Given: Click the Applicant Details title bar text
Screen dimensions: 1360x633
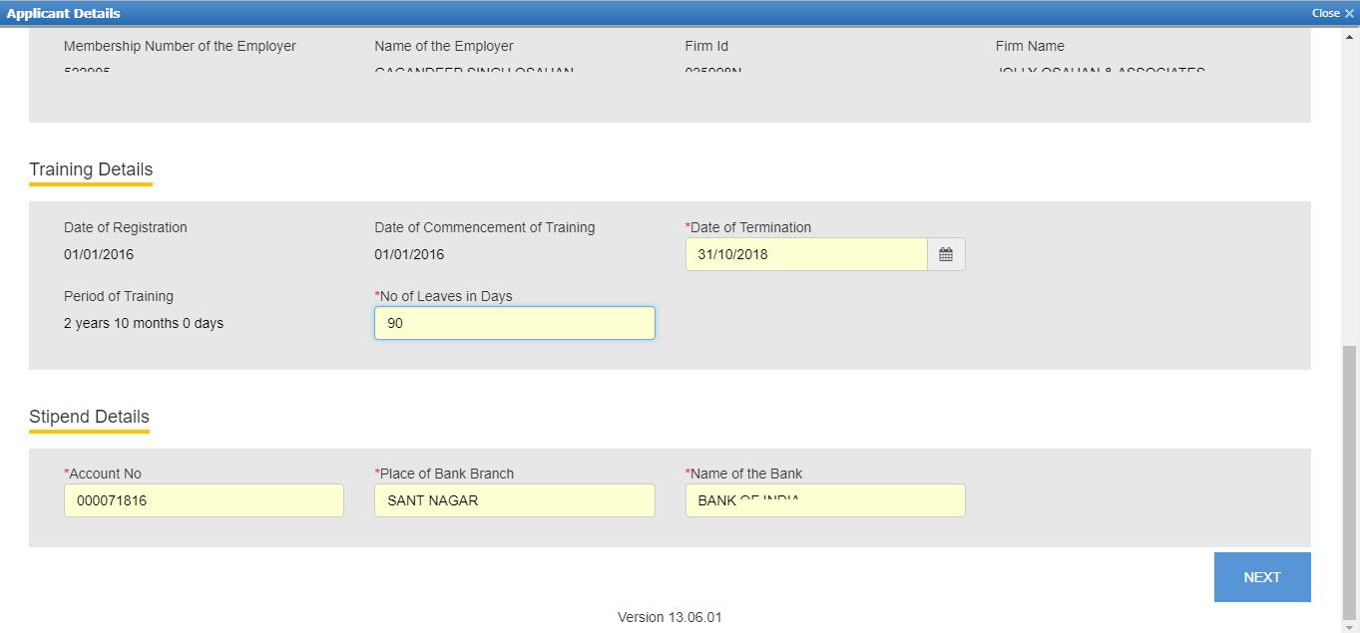Looking at the screenshot, I should point(63,13).
